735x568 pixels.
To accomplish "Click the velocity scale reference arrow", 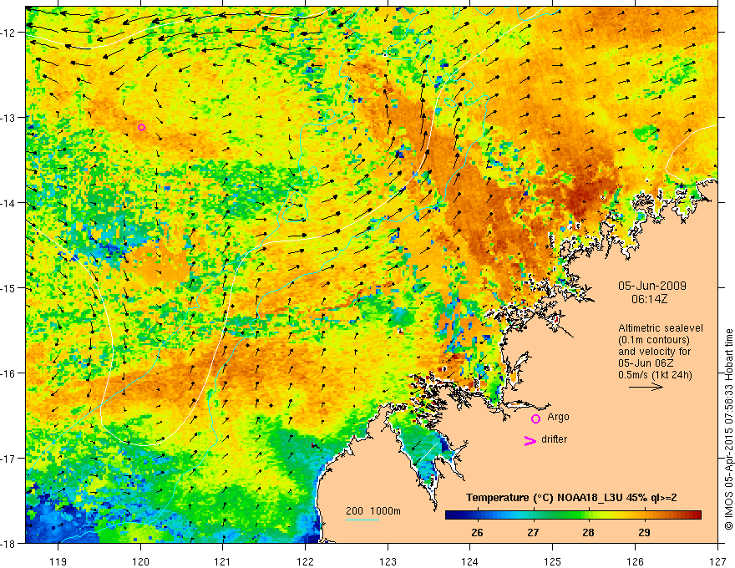I will [646, 387].
